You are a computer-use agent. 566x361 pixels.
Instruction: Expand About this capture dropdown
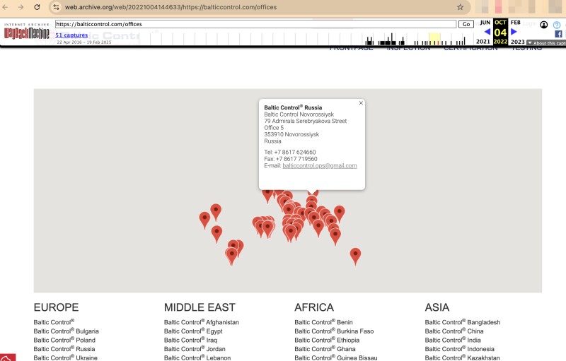pos(546,43)
